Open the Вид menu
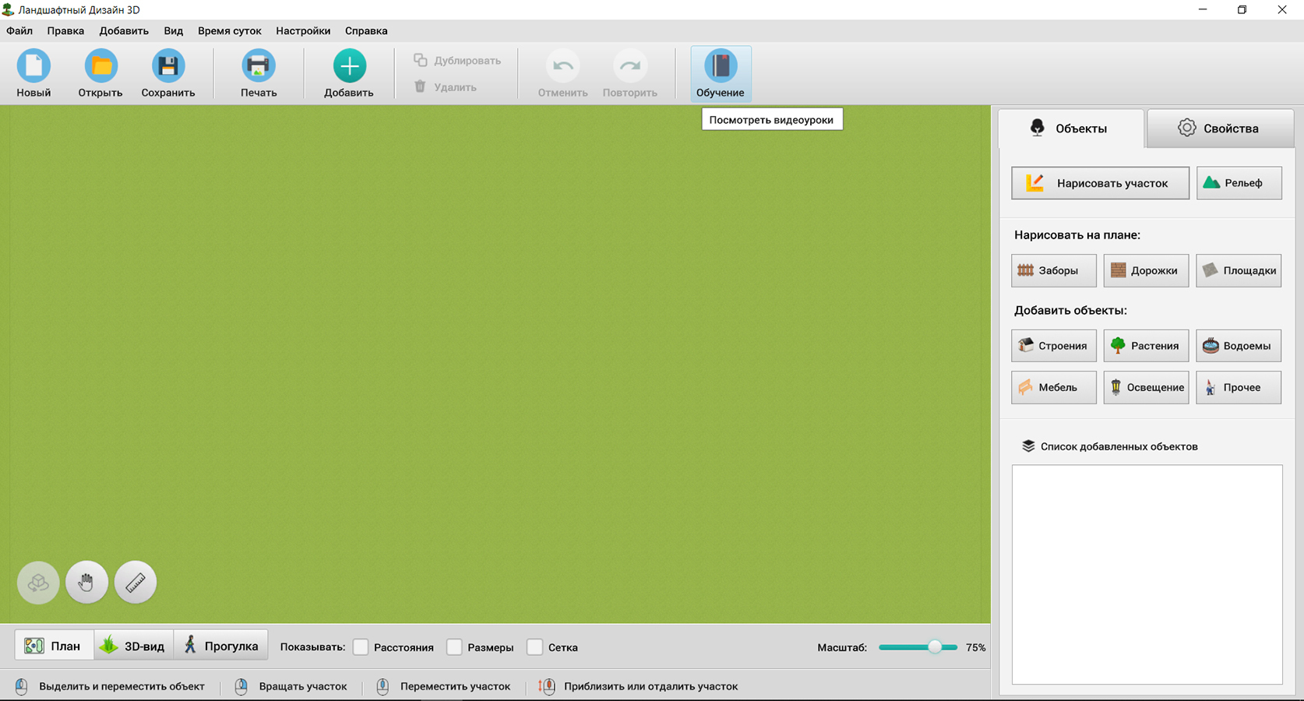Image resolution: width=1304 pixels, height=701 pixels. coord(173,31)
